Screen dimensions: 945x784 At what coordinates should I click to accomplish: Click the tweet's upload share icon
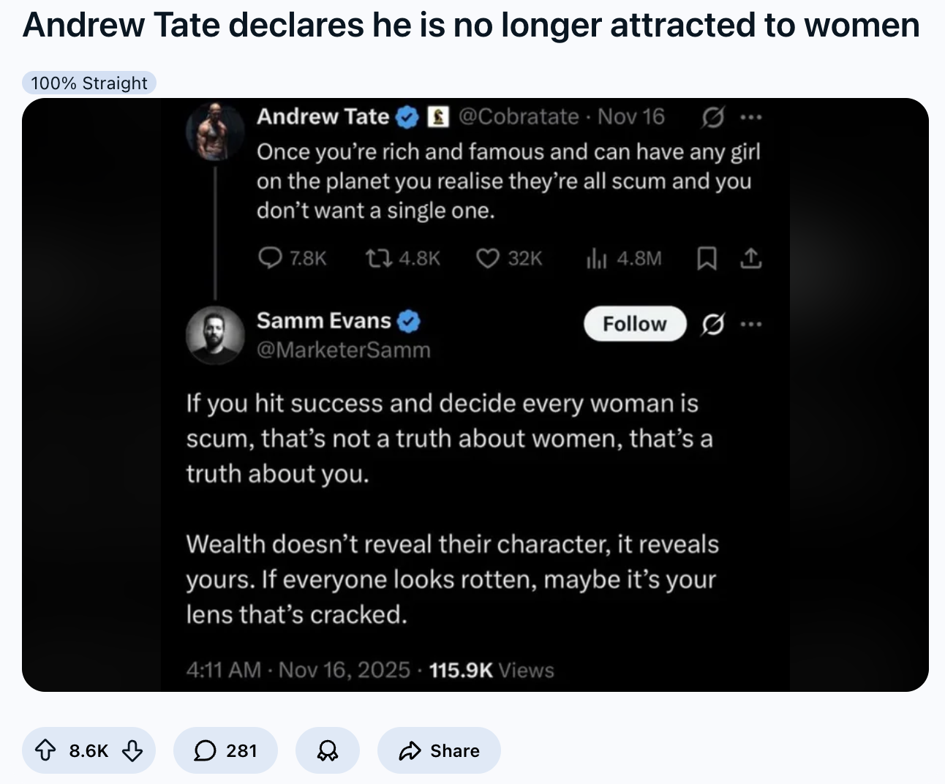click(751, 258)
